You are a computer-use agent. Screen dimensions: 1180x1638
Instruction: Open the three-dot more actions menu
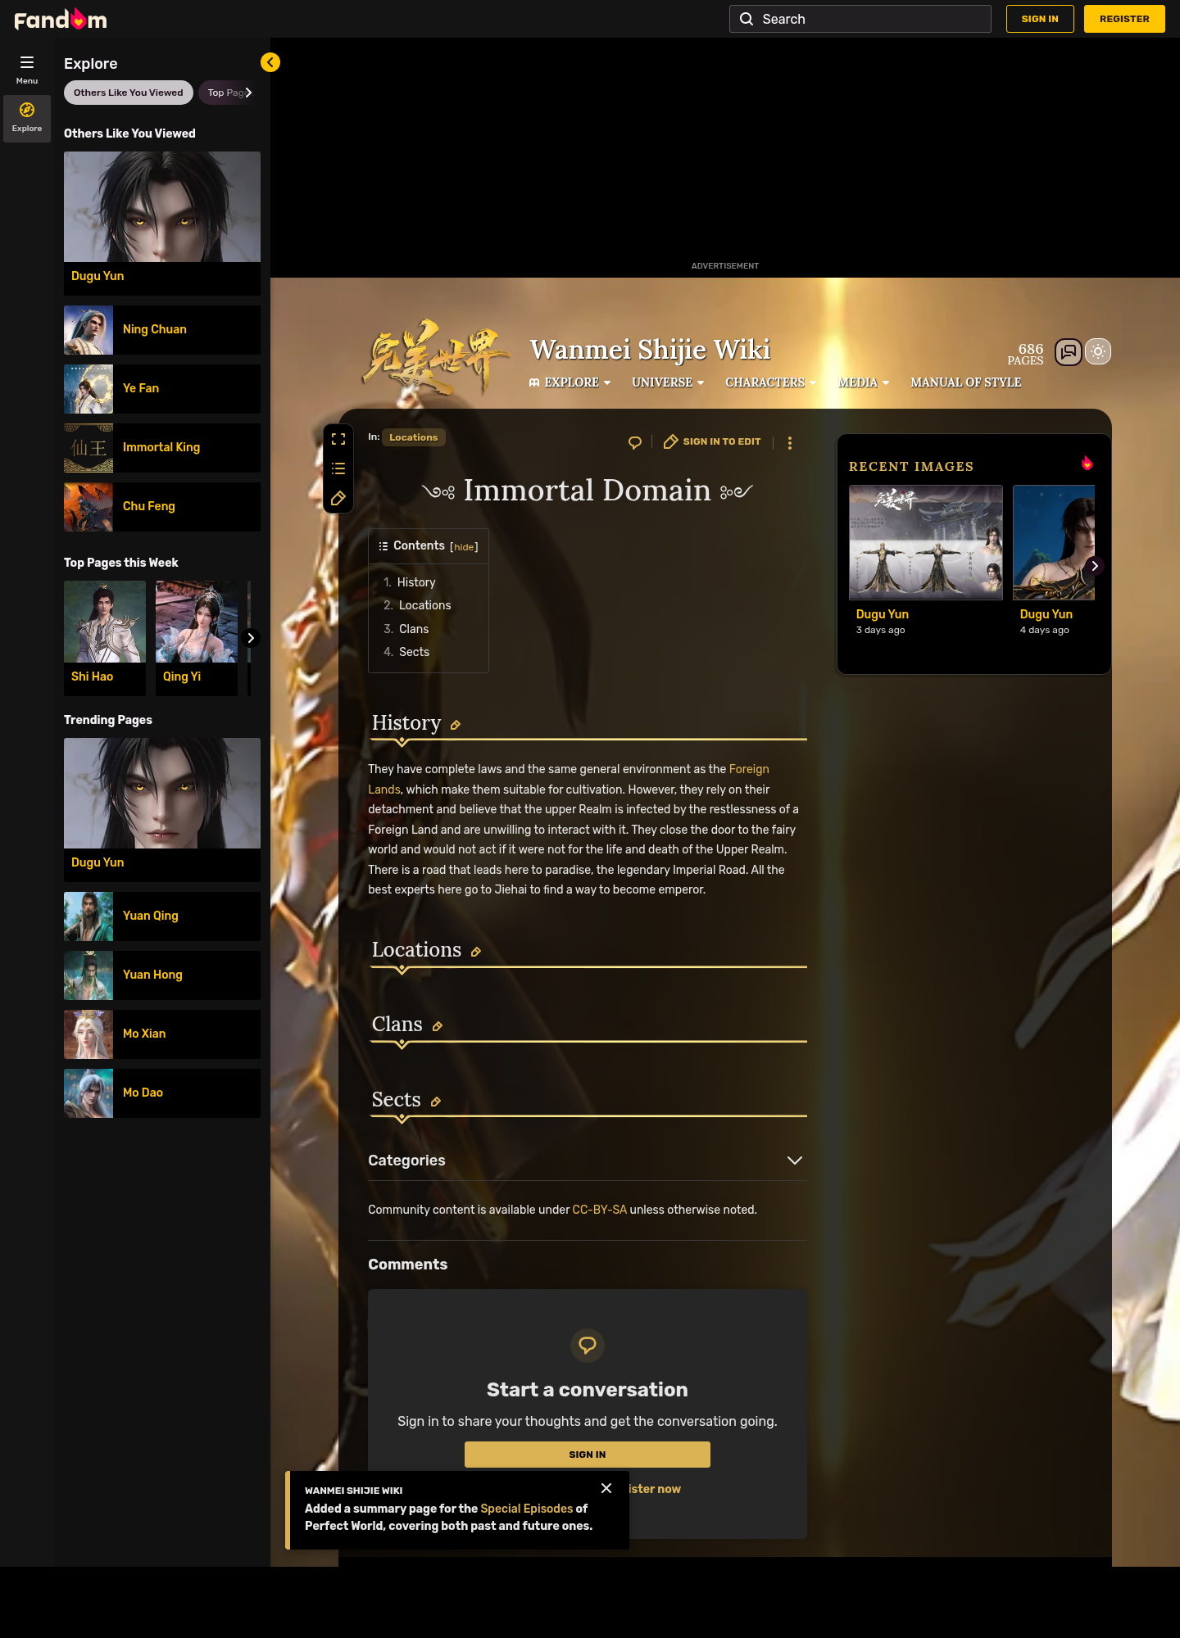coord(790,442)
